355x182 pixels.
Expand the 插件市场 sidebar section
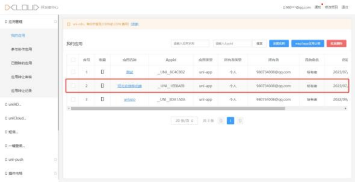point(55,173)
